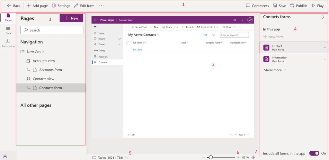Play the app preview

click(x=317, y=6)
